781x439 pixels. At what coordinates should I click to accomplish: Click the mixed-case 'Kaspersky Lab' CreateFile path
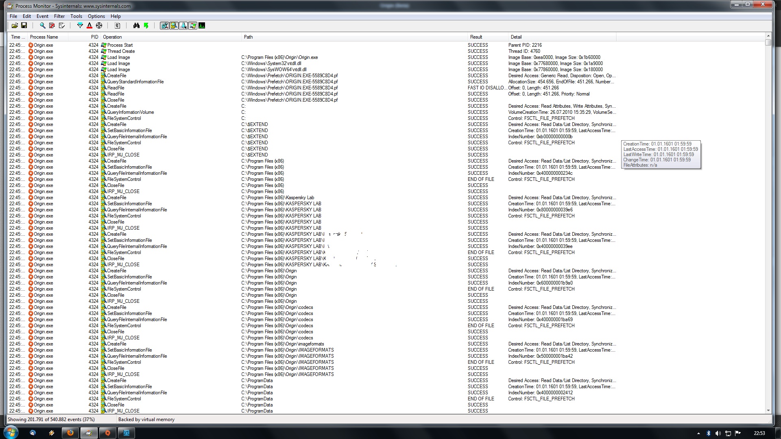pyautogui.click(x=278, y=198)
